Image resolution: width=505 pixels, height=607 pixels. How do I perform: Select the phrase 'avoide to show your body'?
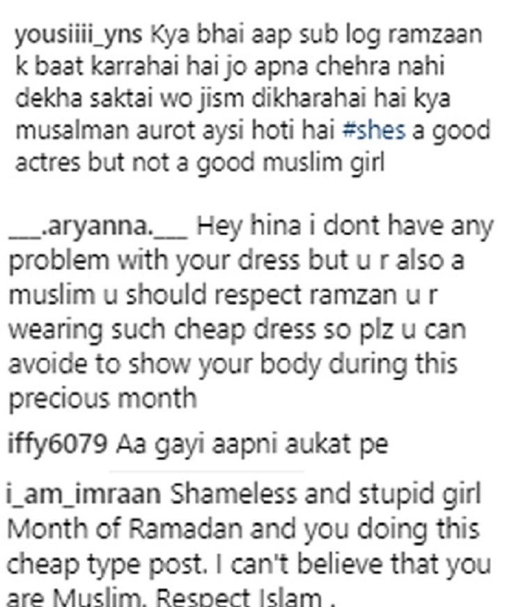(164, 365)
